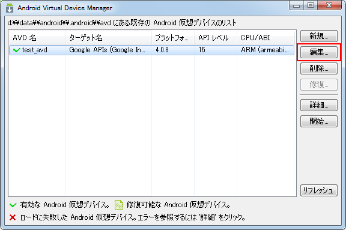Maximize the AVD Manager window
This screenshot has width=346, height=230.
point(311,5)
